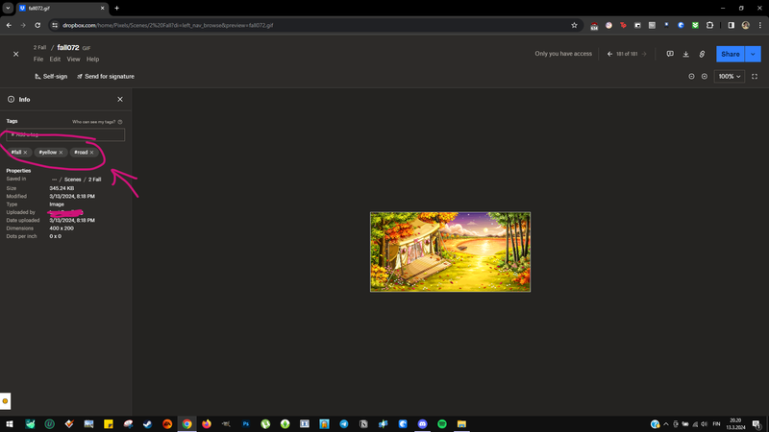Open the Chrome side panel icon
The height and width of the screenshot is (432, 769).
(732, 25)
